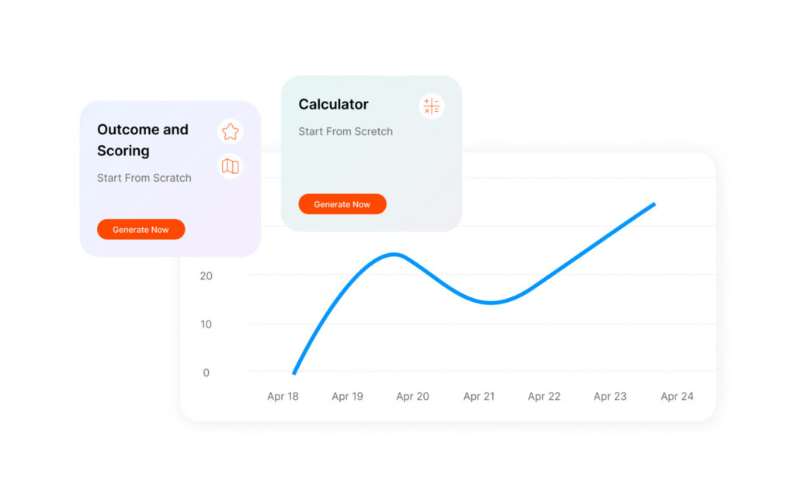This screenshot has height=496, width=795.
Task: Click the blue trend line at its peak
Action: [x=394, y=255]
